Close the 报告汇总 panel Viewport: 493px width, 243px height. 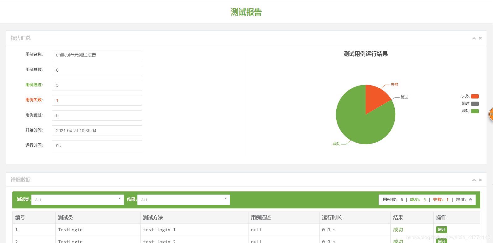(480, 38)
